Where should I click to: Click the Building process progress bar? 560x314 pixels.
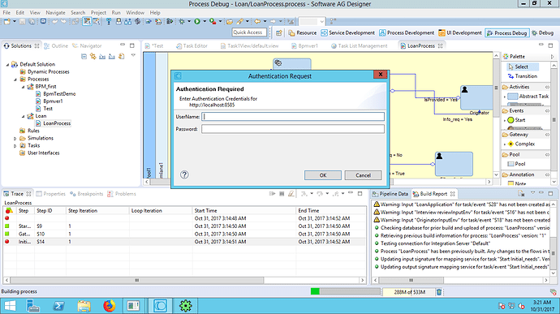(x=346, y=291)
